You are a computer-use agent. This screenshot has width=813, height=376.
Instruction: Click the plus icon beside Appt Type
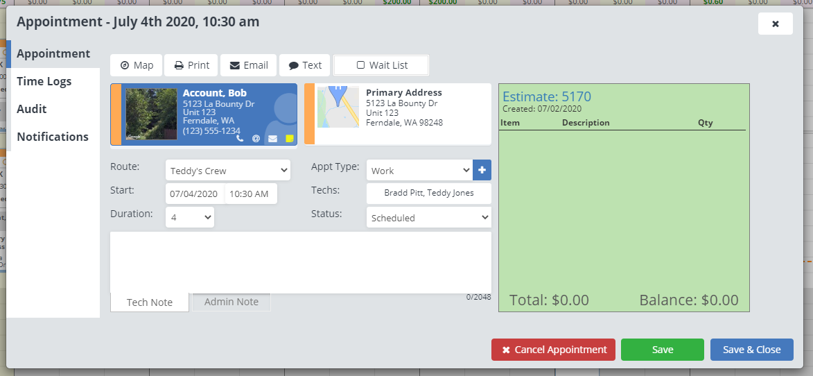[x=482, y=170]
